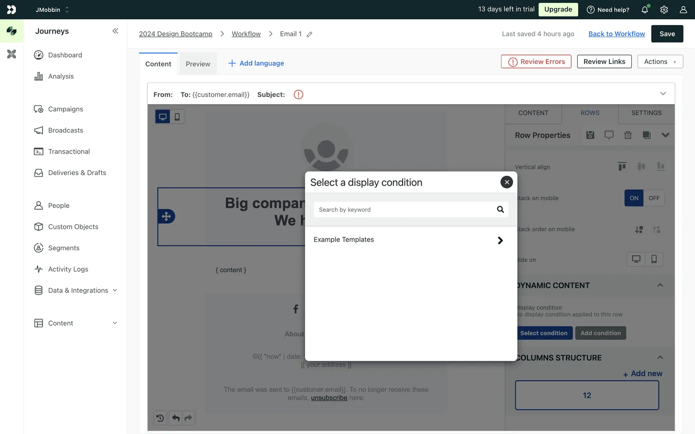Turn stack on mobile ON

point(634,198)
